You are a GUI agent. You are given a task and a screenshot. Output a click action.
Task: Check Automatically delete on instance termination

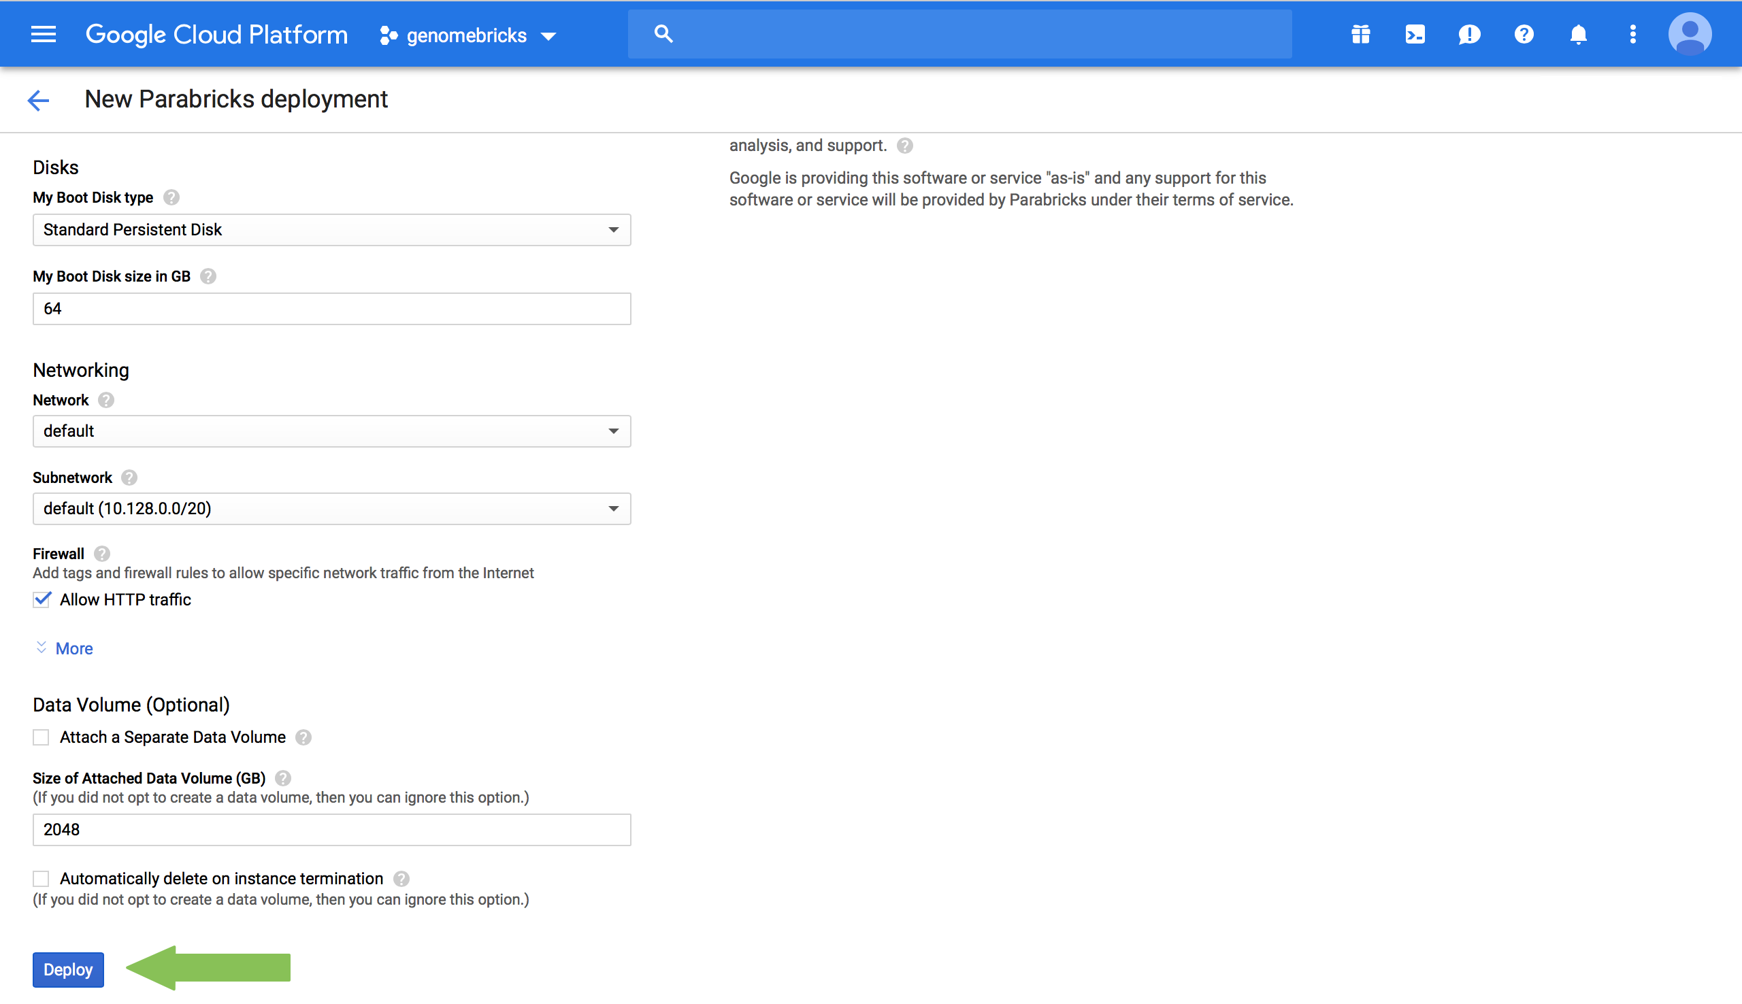pyautogui.click(x=42, y=879)
